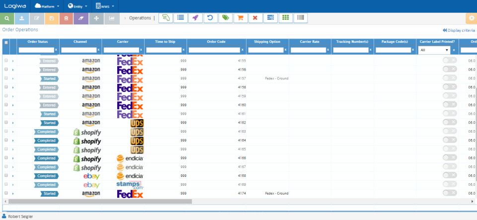The image size is (477, 220).
Task: Open the Entity menu in top bar
Action: point(78,6)
